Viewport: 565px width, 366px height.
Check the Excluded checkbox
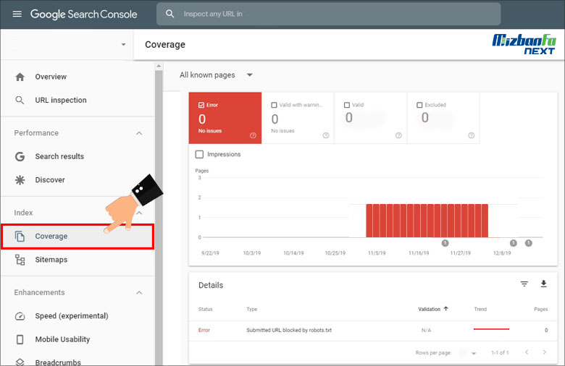420,105
